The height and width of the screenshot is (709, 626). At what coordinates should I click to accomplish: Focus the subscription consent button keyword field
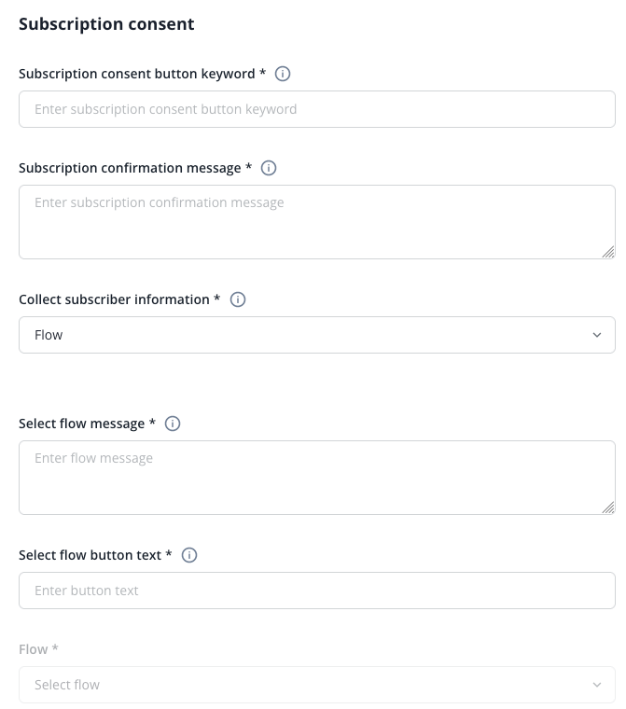(317, 109)
